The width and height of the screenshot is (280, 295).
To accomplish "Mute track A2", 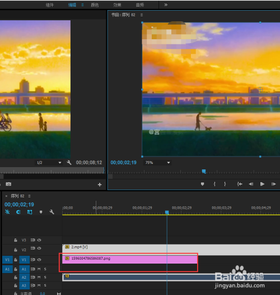I will [39, 277].
